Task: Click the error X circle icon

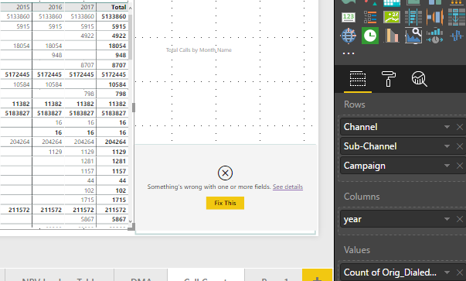Action: pos(226,173)
